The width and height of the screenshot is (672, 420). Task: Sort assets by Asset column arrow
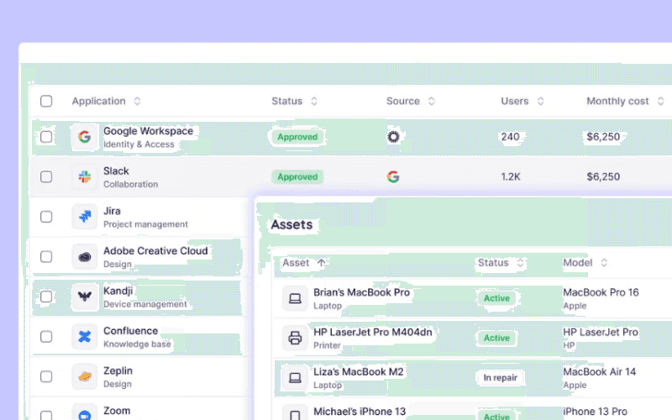(321, 263)
